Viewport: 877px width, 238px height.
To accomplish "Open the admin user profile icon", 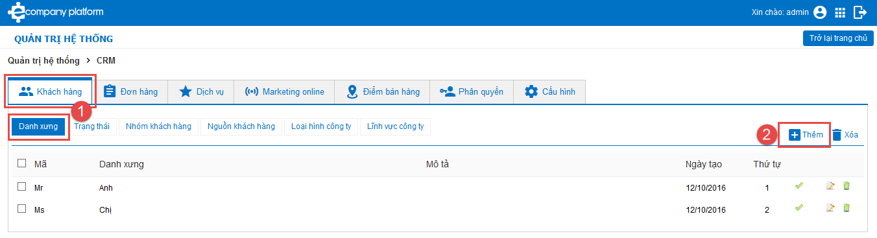I will point(820,12).
